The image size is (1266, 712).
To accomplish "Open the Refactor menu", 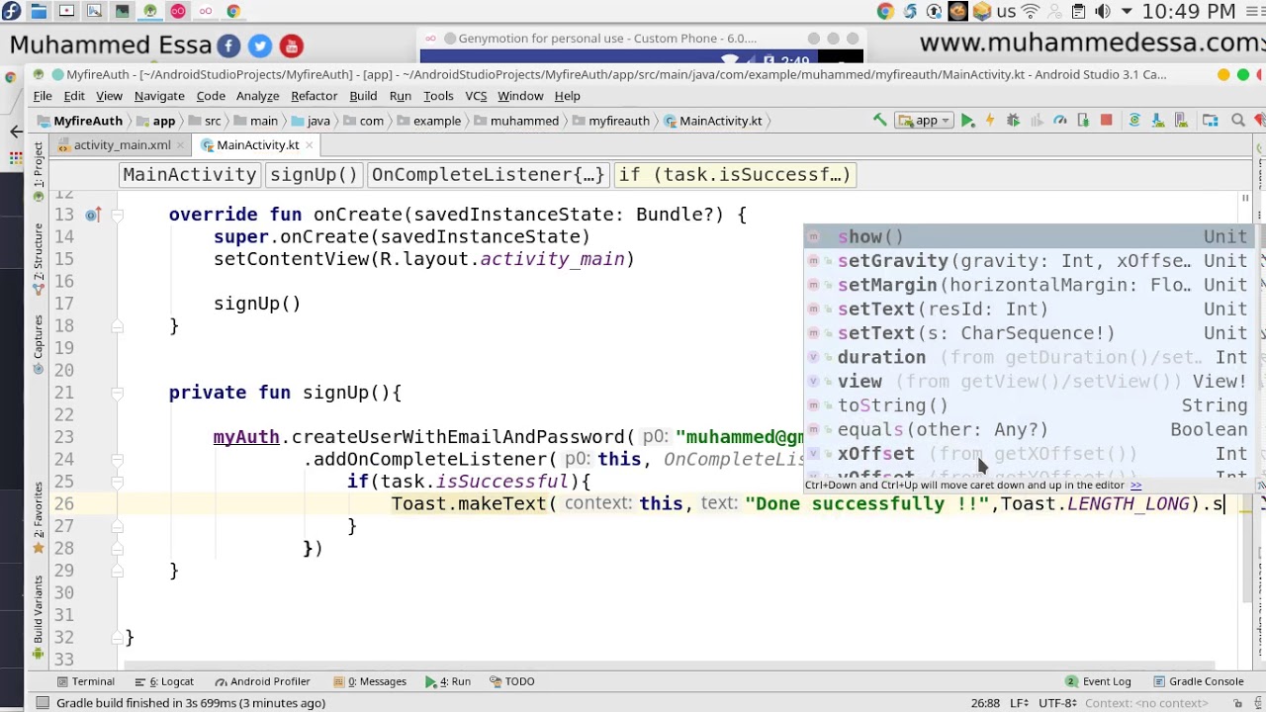I will pos(314,96).
